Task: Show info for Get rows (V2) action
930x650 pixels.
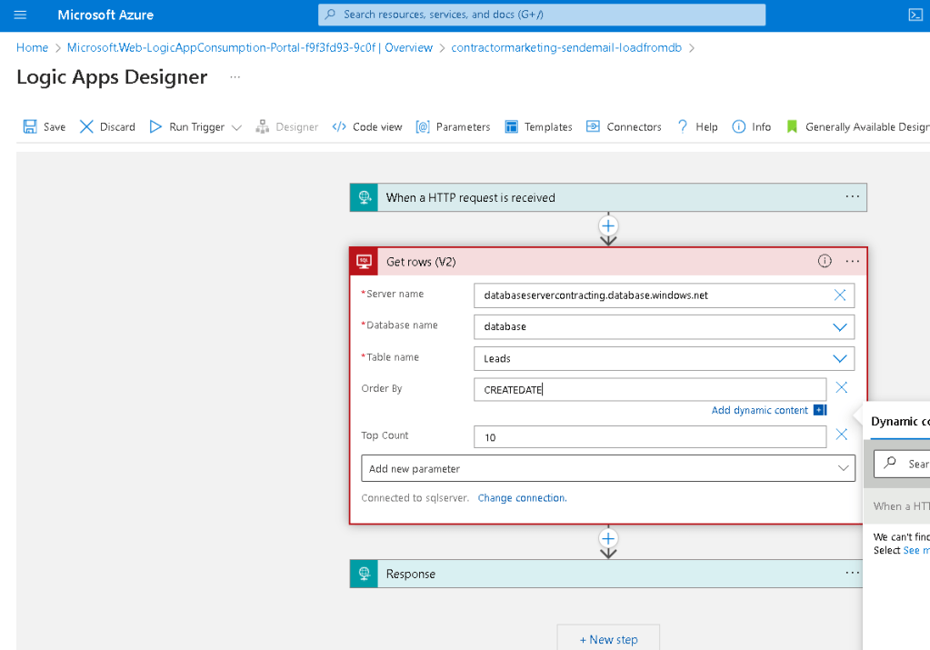Action: coord(825,261)
